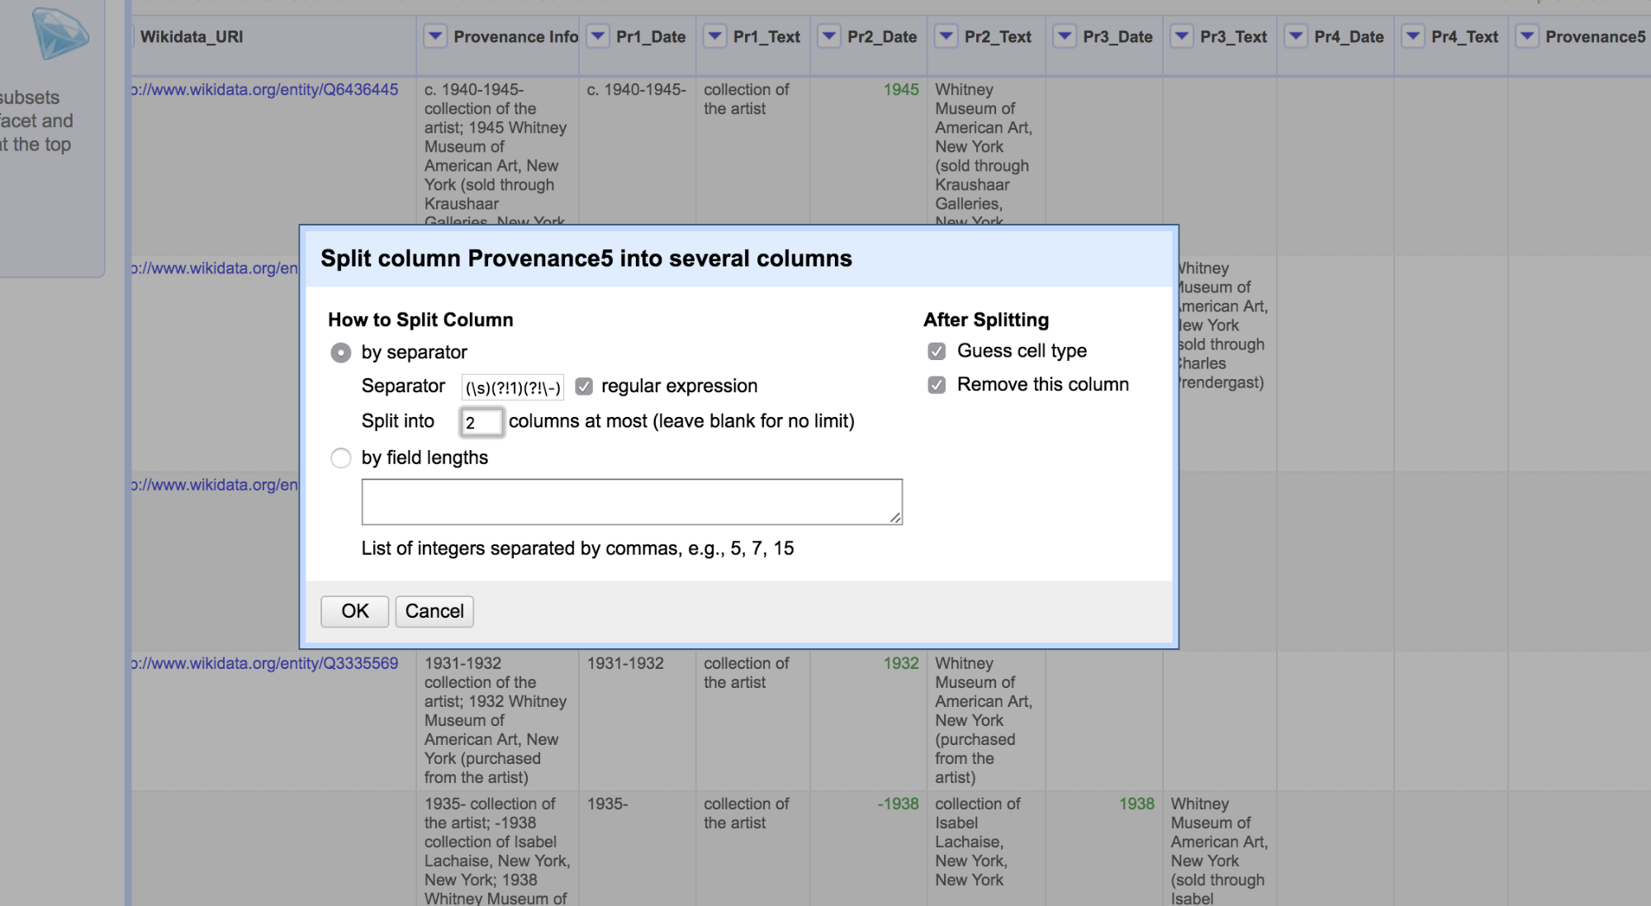Open the Pr3_Text column menu arrow
Viewport: 1651px width, 906px height.
coord(1182,36)
